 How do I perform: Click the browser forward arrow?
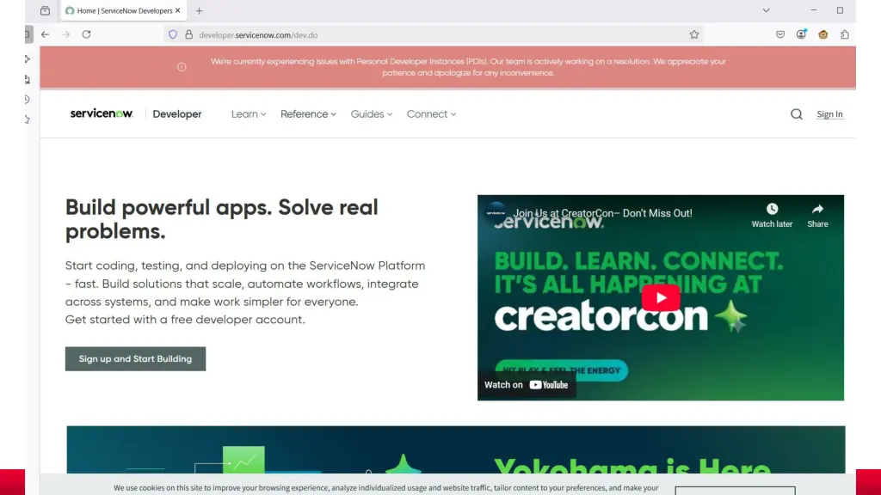65,34
